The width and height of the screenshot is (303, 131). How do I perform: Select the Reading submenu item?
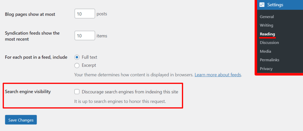click(267, 34)
